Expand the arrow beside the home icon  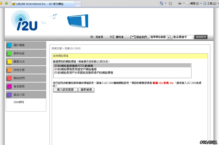(x=166, y=3)
